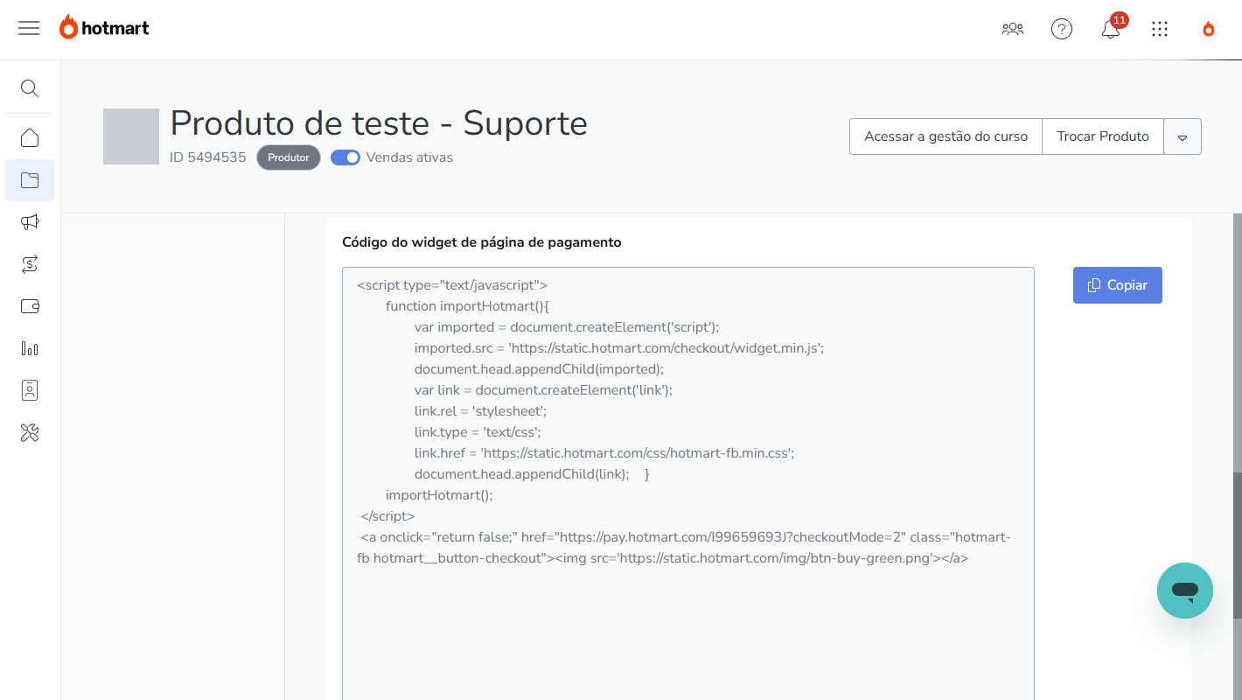This screenshot has width=1242, height=700.
Task: Open the sidebar search icon
Action: pos(30,88)
